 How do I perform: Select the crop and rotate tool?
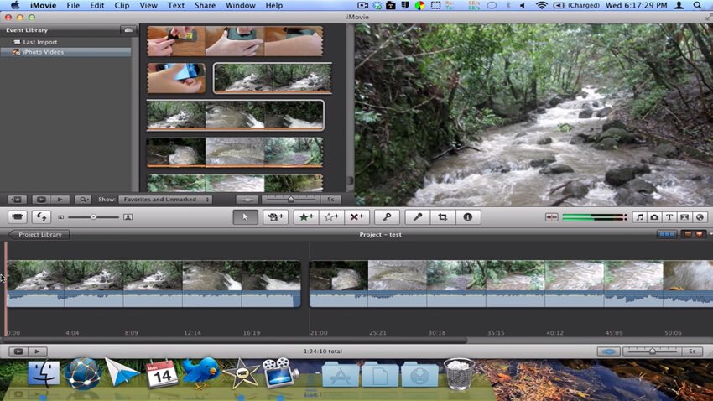point(442,217)
